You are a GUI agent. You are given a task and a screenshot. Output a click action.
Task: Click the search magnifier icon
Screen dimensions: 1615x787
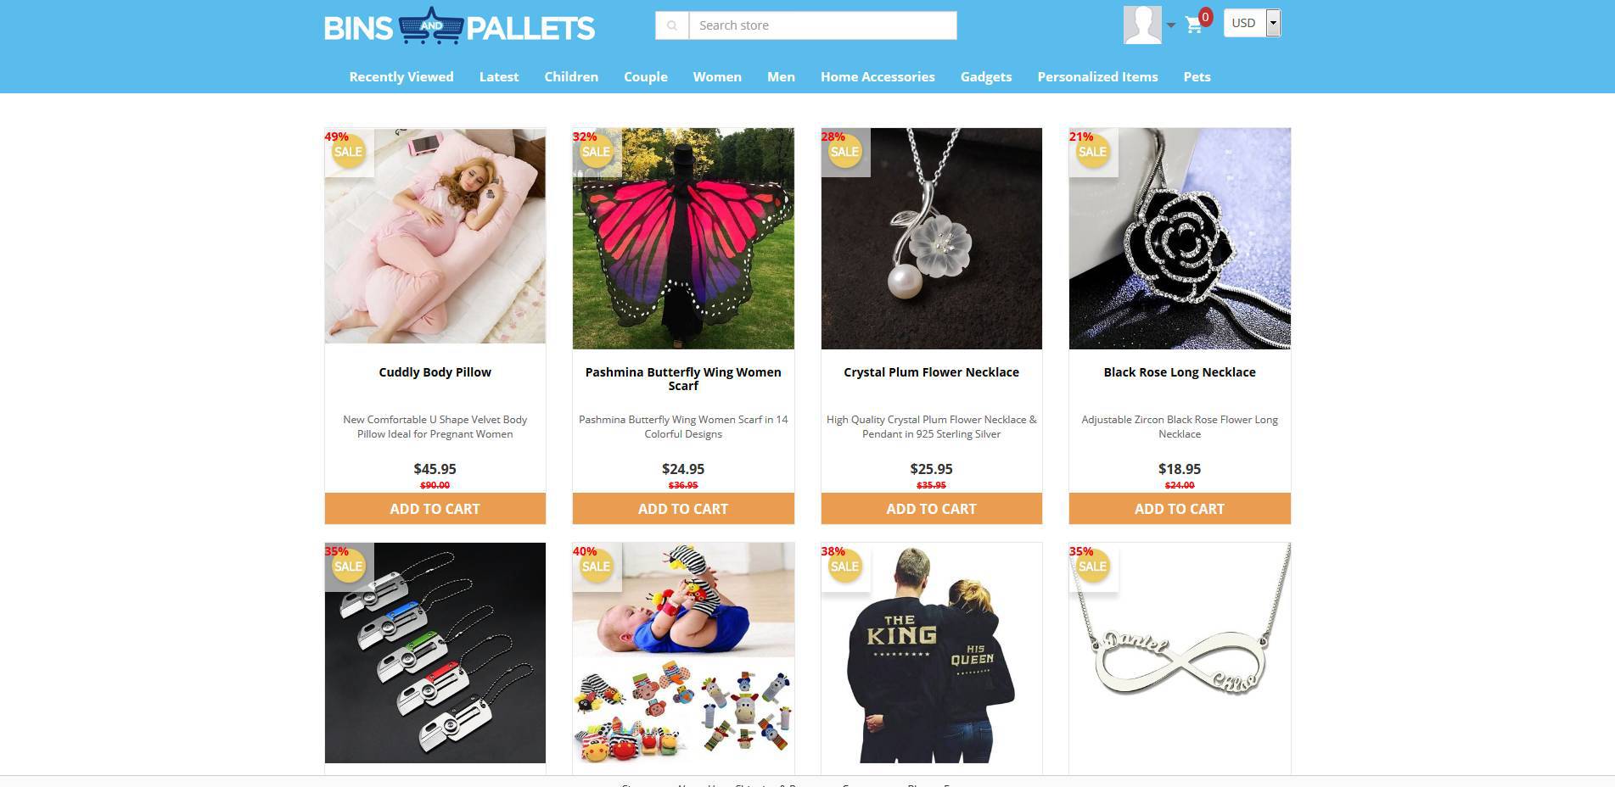click(671, 25)
